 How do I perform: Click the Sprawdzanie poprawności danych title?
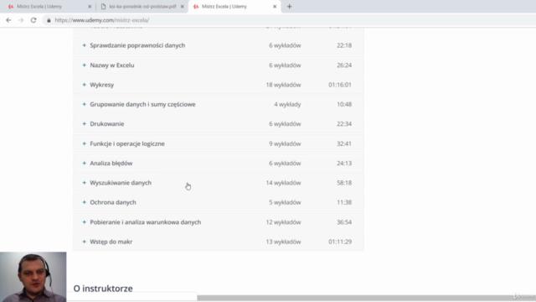pos(137,45)
